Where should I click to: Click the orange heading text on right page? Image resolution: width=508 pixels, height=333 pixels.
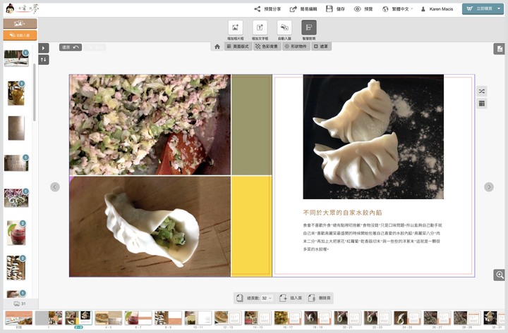point(342,213)
